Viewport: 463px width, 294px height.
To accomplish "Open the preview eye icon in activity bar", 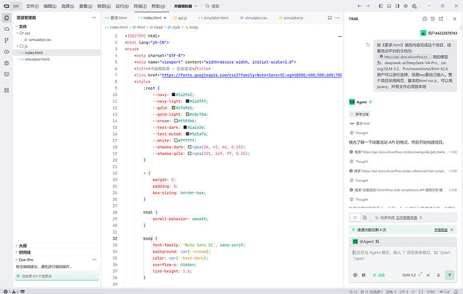I will point(7,52).
